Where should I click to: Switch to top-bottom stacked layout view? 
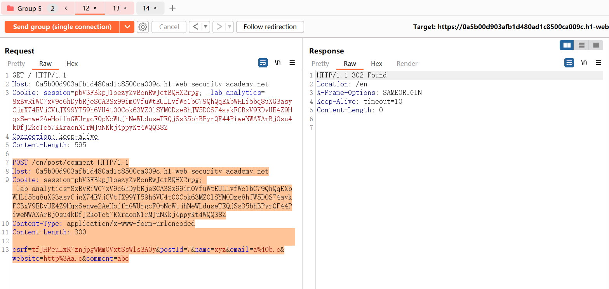[581, 45]
